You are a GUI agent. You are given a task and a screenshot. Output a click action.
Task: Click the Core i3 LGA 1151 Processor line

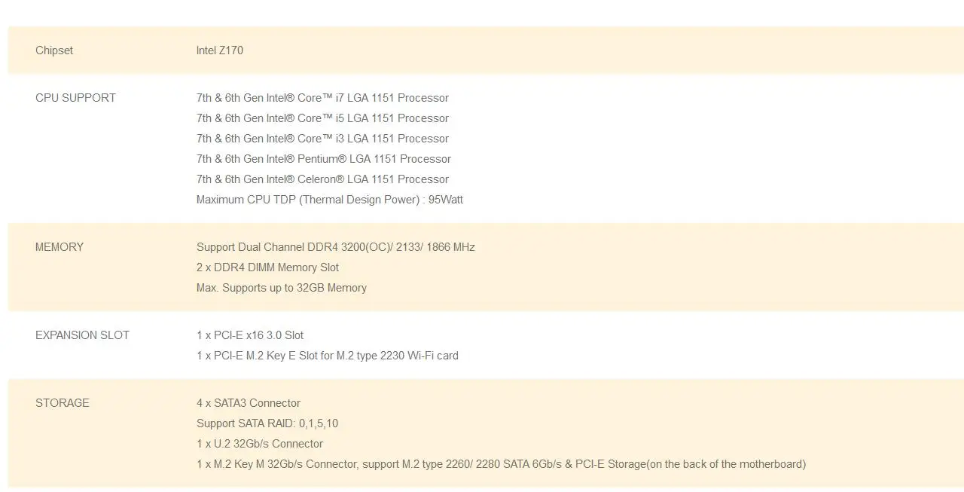coord(322,139)
